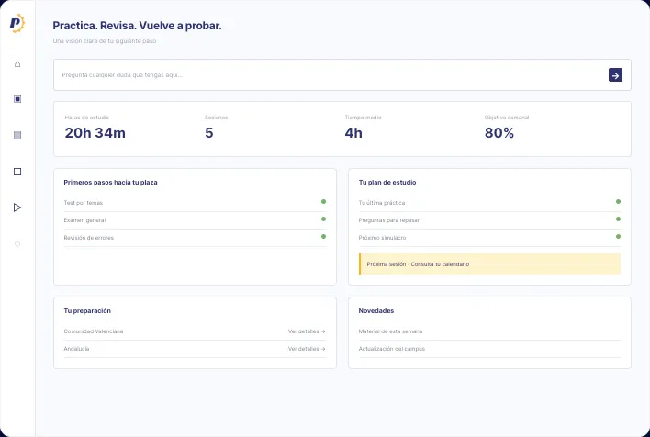Click the '4h' average time value
The height and width of the screenshot is (437, 650).
click(x=353, y=133)
